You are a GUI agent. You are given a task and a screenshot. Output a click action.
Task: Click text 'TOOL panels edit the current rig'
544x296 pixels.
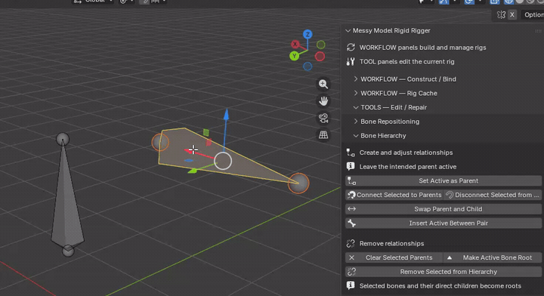coord(406,62)
